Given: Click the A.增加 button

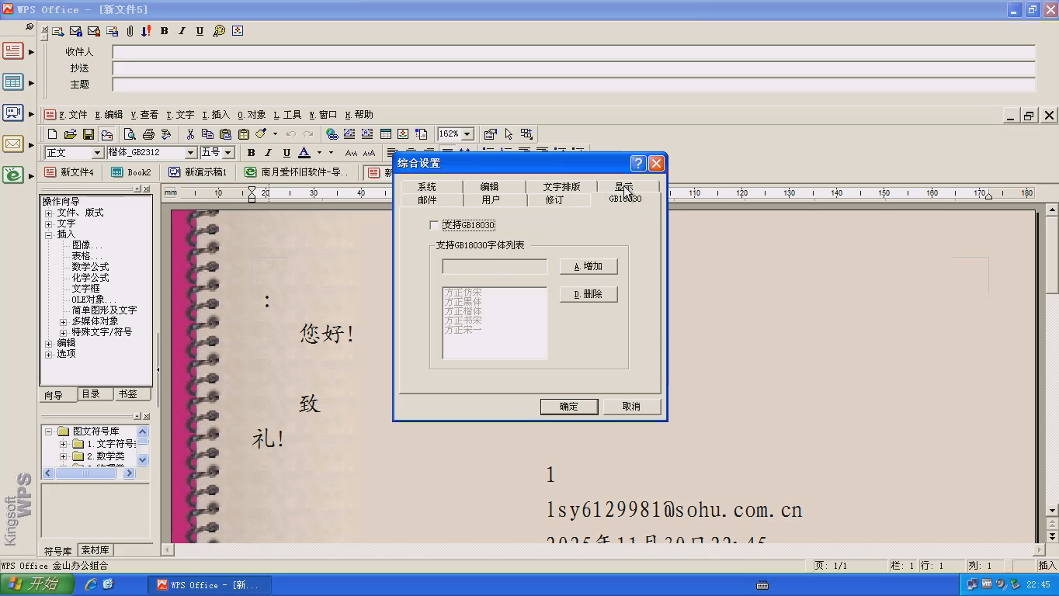Looking at the screenshot, I should [589, 266].
